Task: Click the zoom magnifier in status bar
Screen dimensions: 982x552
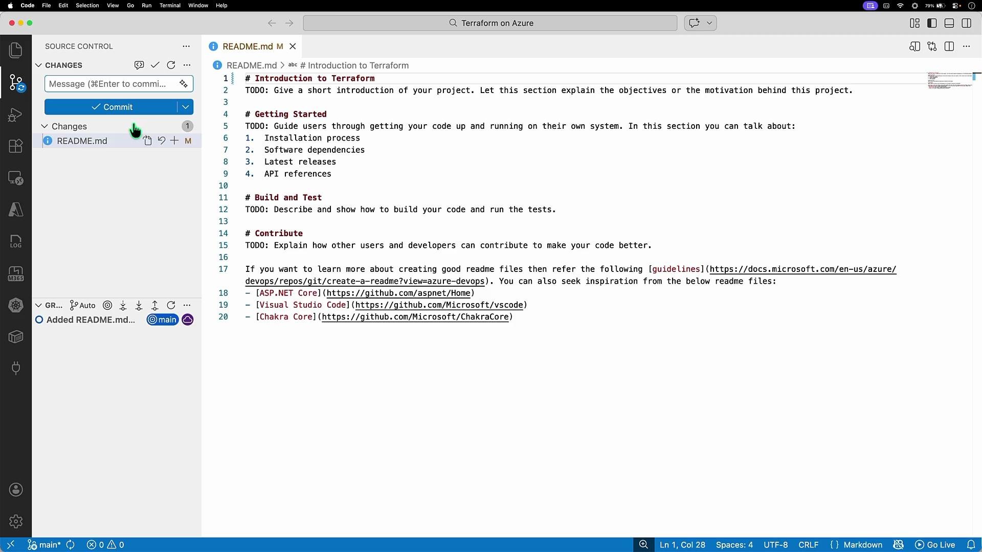Action: click(x=643, y=545)
